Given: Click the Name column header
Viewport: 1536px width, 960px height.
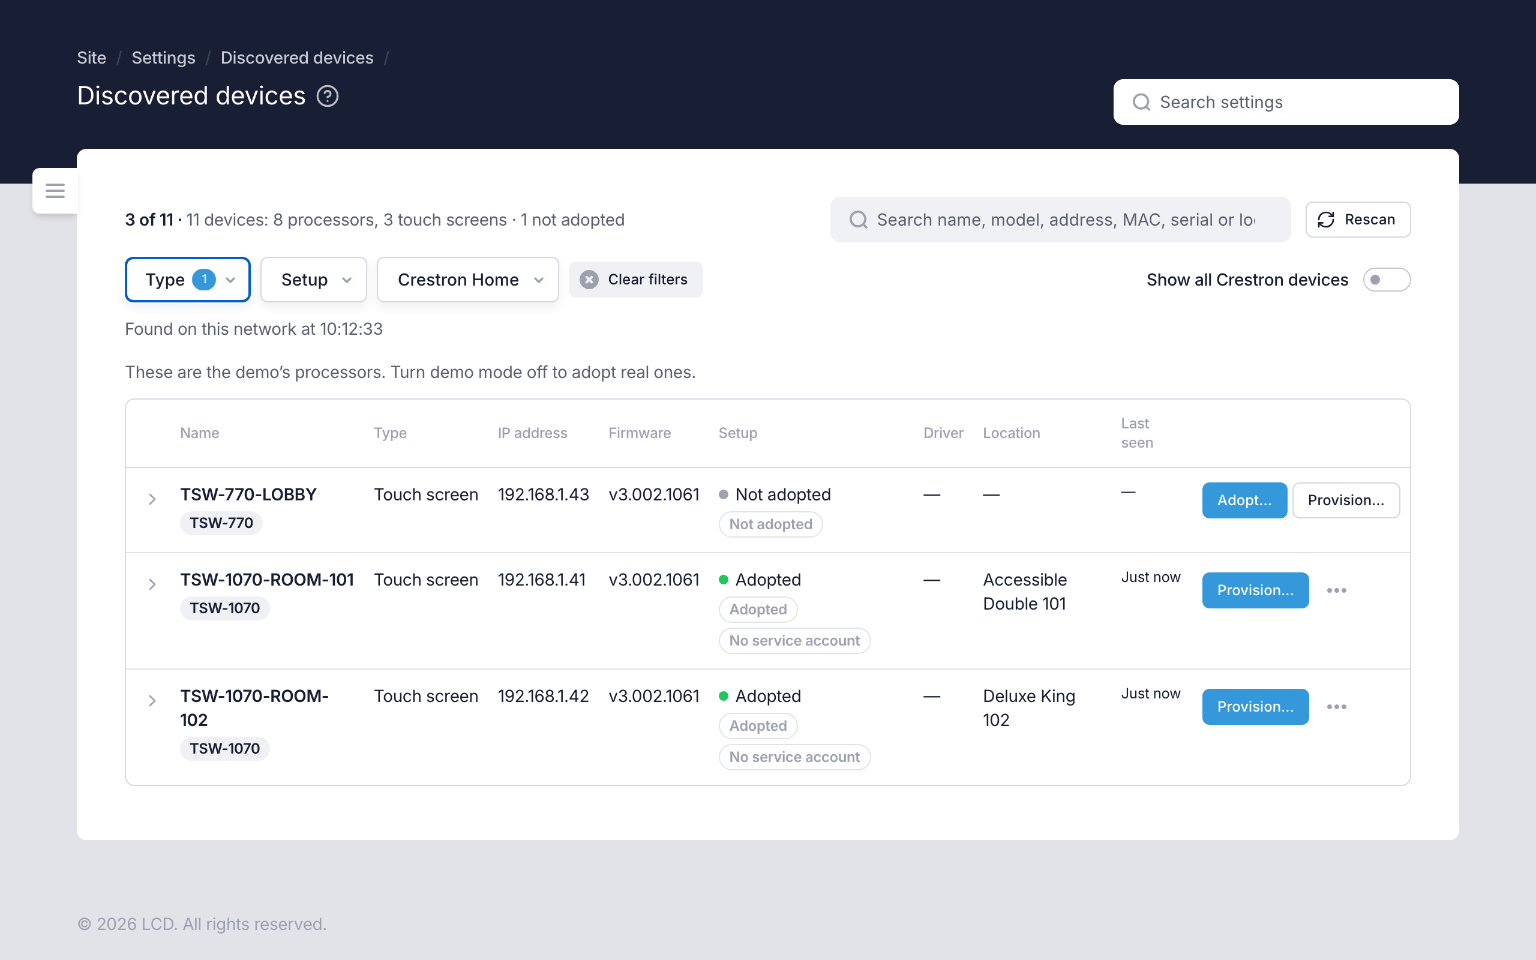Looking at the screenshot, I should [x=199, y=433].
